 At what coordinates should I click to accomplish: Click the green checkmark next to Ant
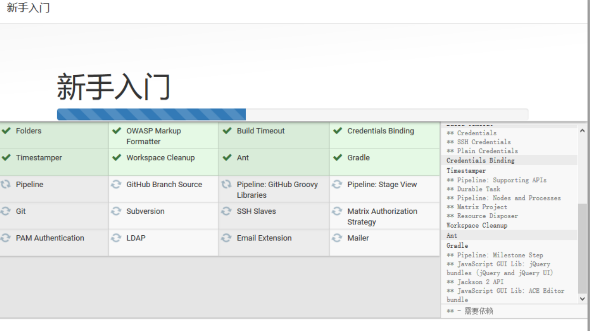click(227, 158)
